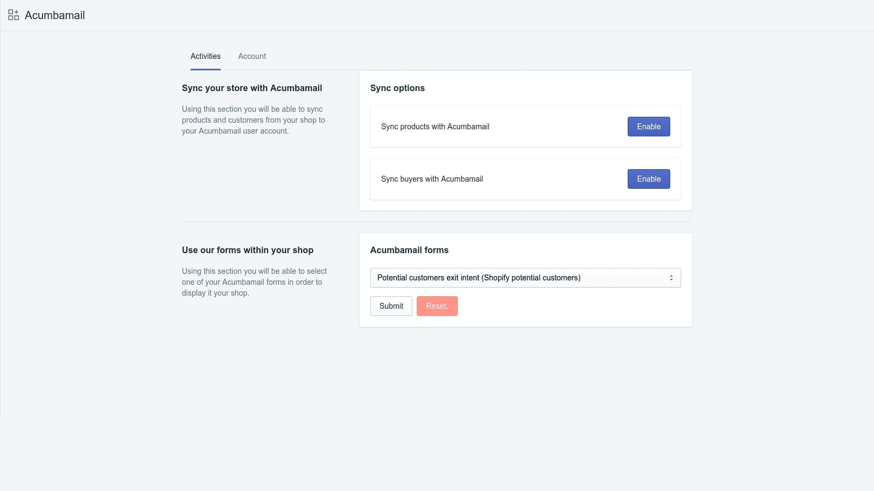Select the Activities tab
The height and width of the screenshot is (491, 874).
[205, 56]
